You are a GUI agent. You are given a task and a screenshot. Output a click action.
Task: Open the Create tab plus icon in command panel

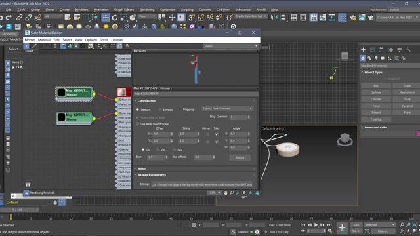point(363,50)
